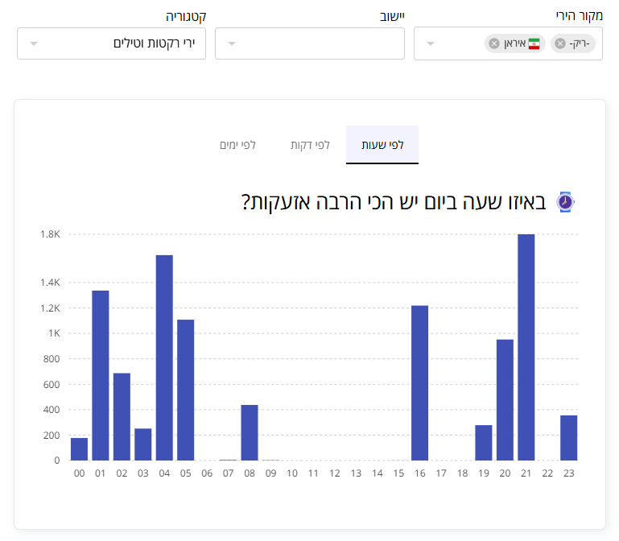Click the bar for hour 01
Viewport: 619px width, 541px height.
pyautogui.click(x=101, y=375)
